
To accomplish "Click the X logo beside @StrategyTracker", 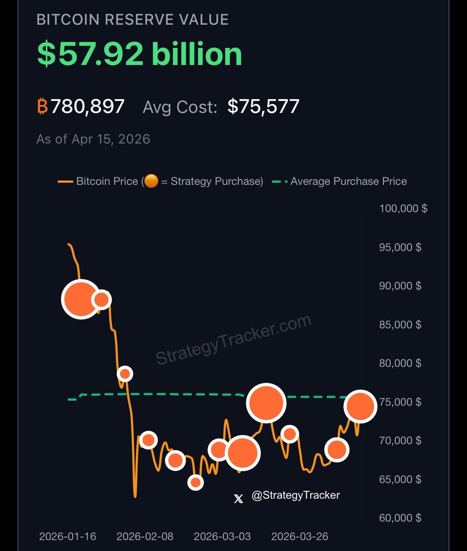I will point(239,498).
